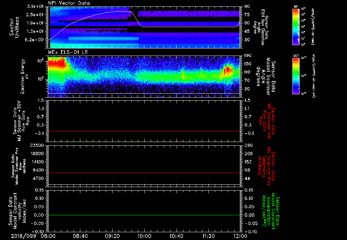This screenshot has height=240, width=347.
Task: Click the '14100' scanner position tick label
Action: coord(37,162)
